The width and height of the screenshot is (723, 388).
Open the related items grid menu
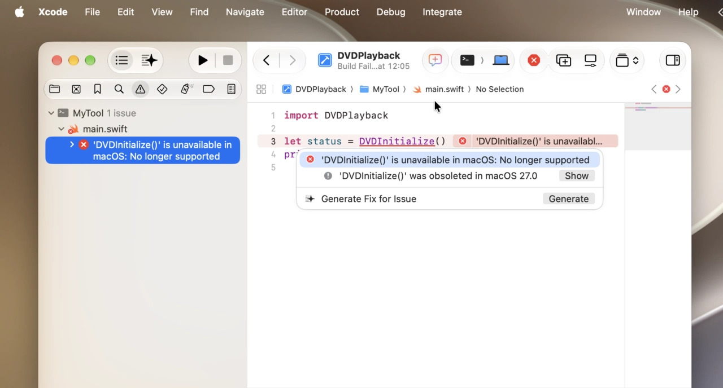(261, 89)
